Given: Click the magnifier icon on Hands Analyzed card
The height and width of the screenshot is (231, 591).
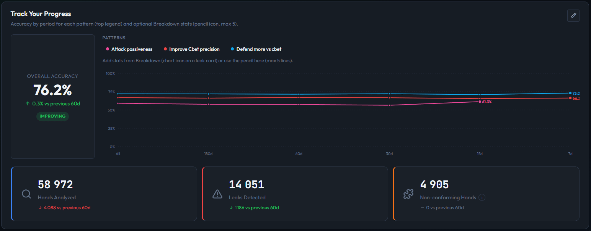Looking at the screenshot, I should pyautogui.click(x=26, y=194).
